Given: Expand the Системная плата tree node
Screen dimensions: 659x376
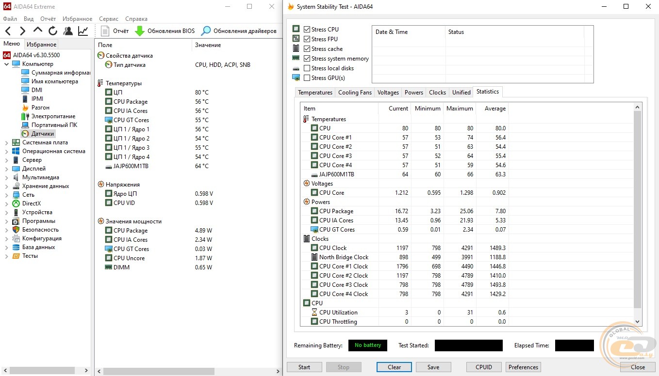Looking at the screenshot, I should tap(6, 142).
